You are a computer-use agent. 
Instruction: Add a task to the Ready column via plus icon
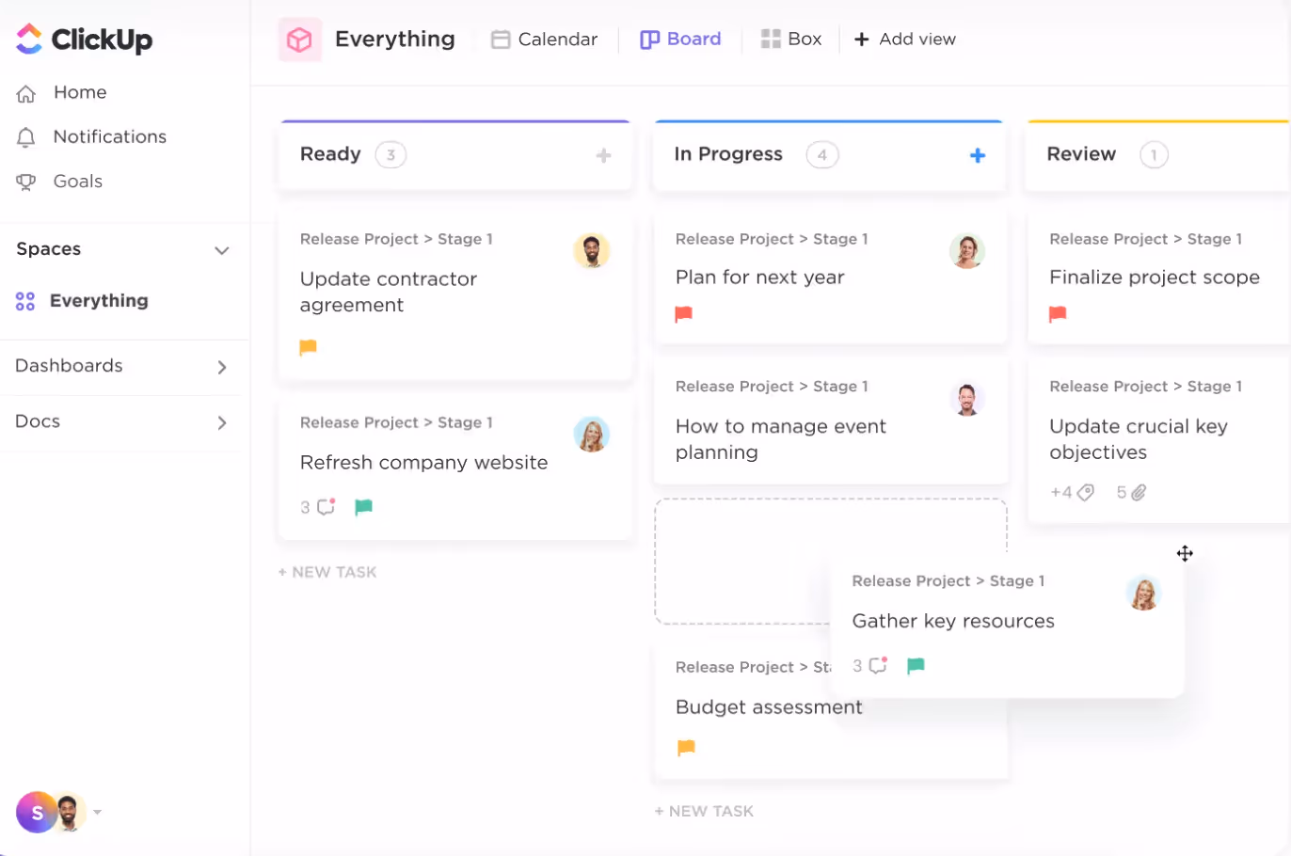coord(604,155)
